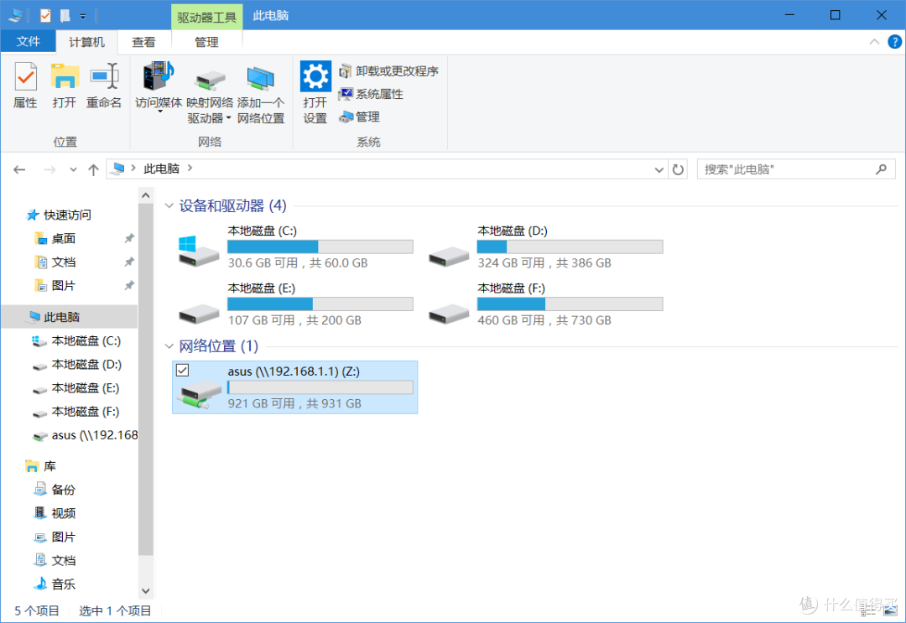This screenshot has height=623, width=906.
Task: Click the Refresh button beside address bar
Action: 678,169
